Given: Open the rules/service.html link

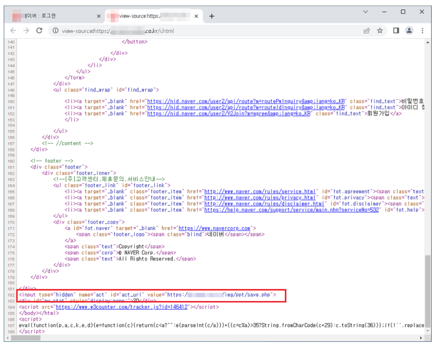Looking at the screenshot, I should (260, 191).
